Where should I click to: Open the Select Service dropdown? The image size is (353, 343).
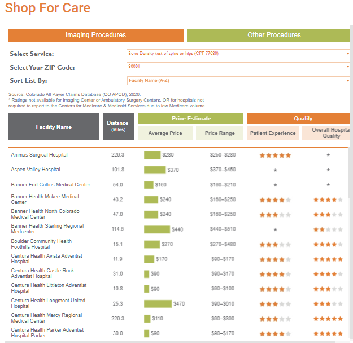pos(238,54)
